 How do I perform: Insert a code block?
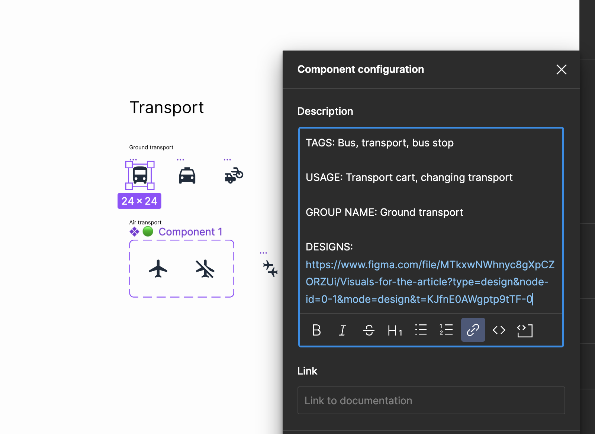click(x=525, y=330)
